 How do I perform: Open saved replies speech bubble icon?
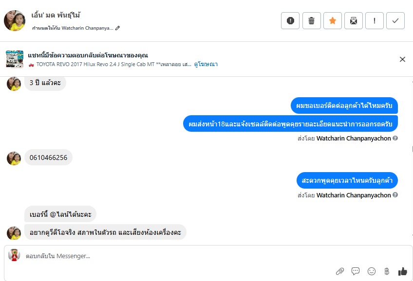point(356,271)
